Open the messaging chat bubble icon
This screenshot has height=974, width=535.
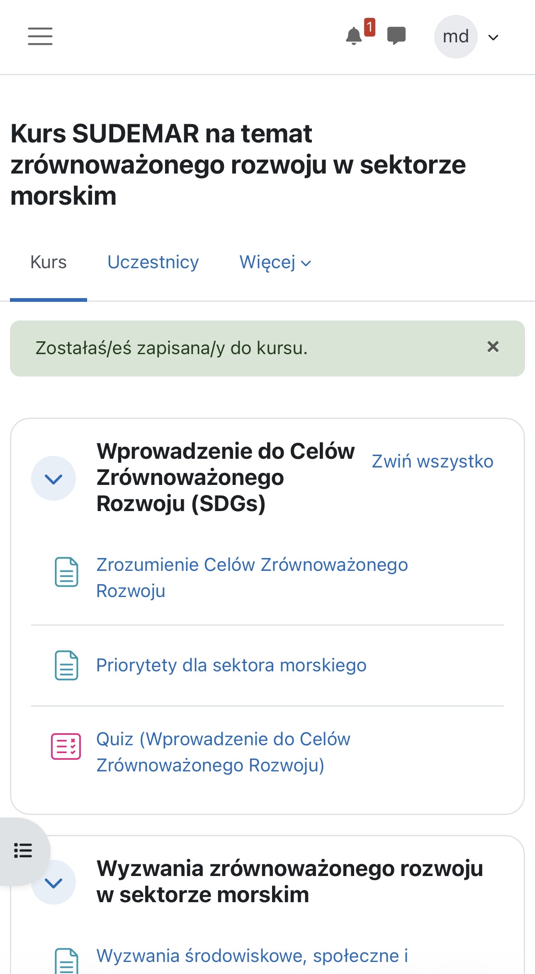(396, 36)
